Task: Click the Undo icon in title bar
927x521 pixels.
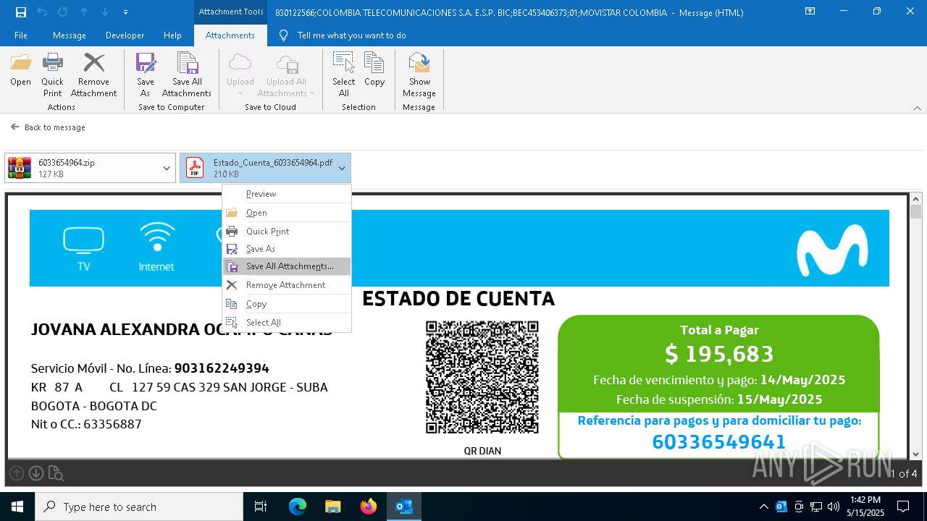Action: coord(42,12)
